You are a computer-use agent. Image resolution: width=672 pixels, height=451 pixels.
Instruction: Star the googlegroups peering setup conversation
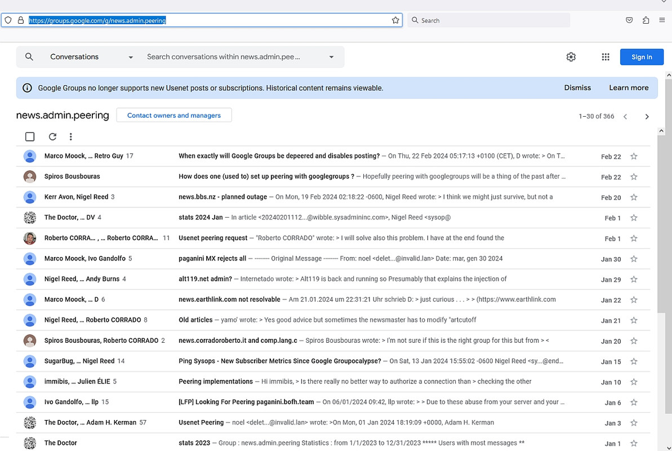tap(634, 177)
